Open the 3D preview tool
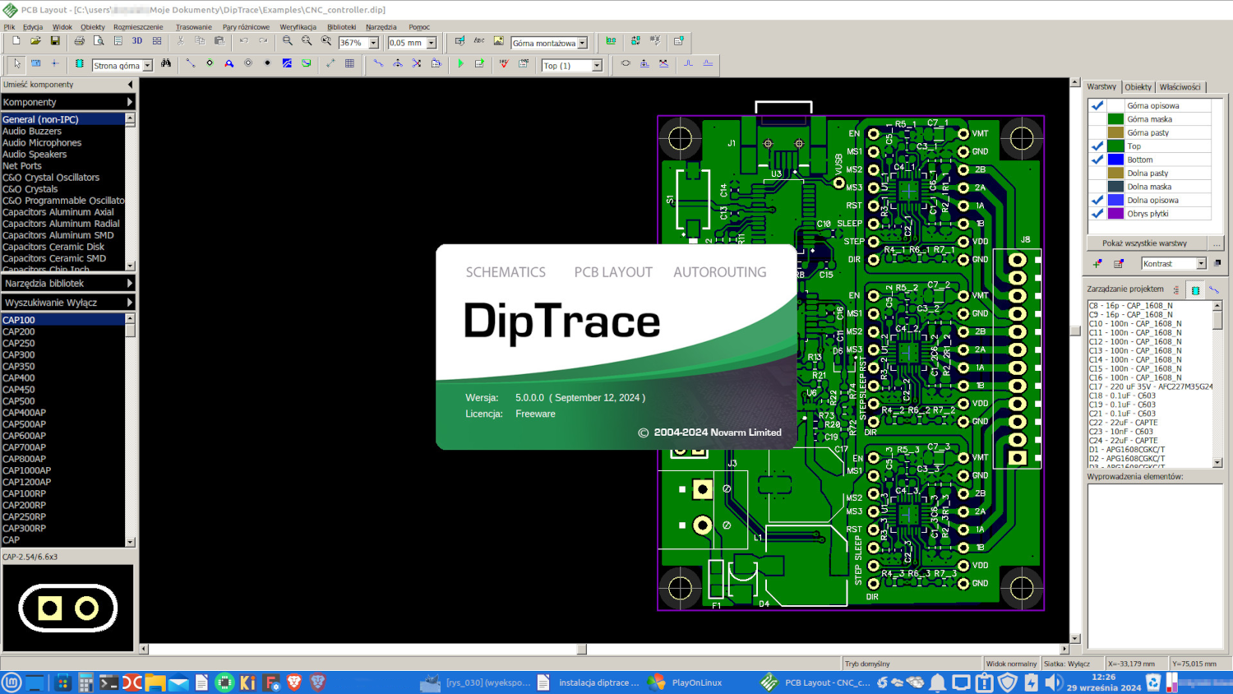Screen dimensions: 1233x694 tap(136, 41)
